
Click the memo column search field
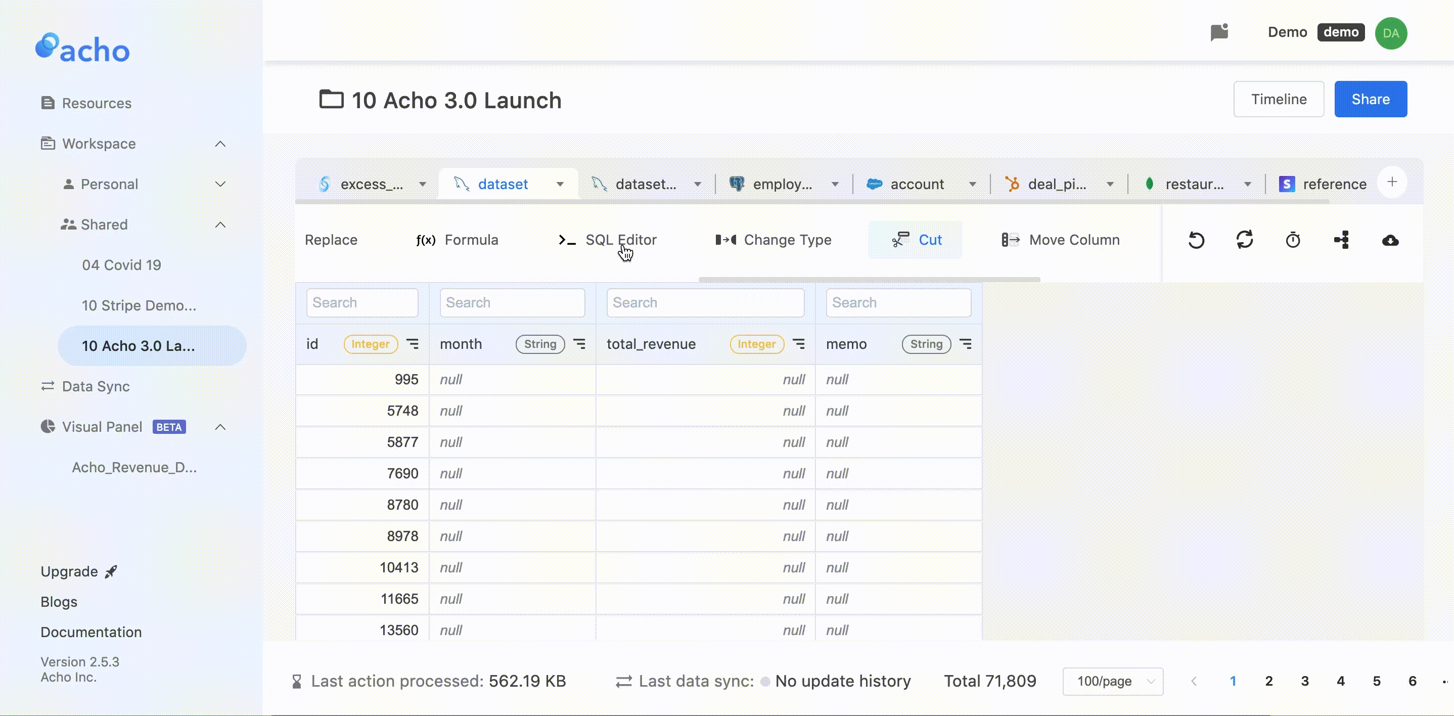tap(898, 303)
